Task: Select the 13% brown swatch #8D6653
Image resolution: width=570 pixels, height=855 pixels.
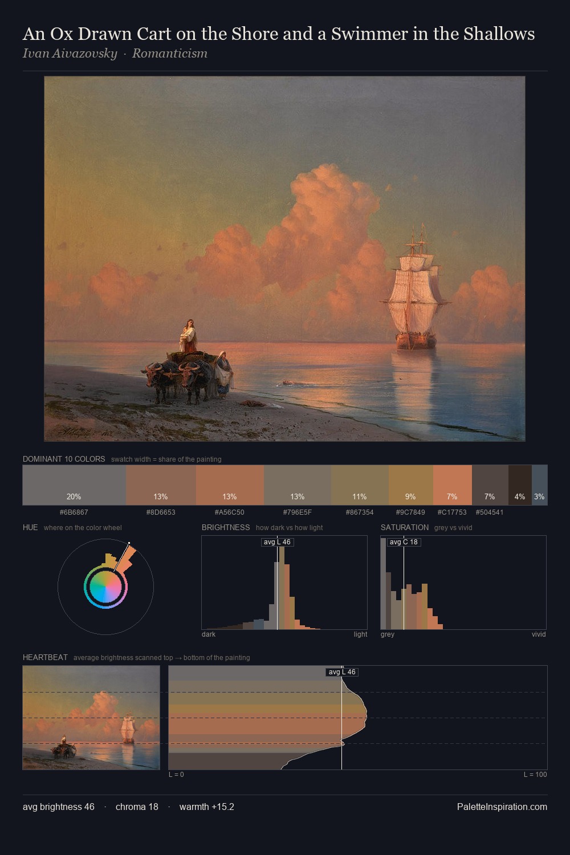Action: [x=161, y=485]
